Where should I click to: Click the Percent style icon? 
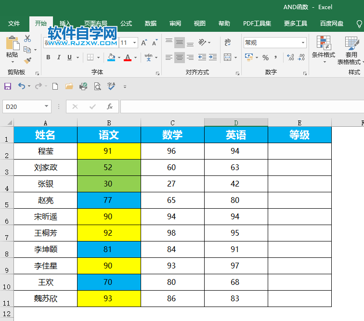[x=265, y=58]
